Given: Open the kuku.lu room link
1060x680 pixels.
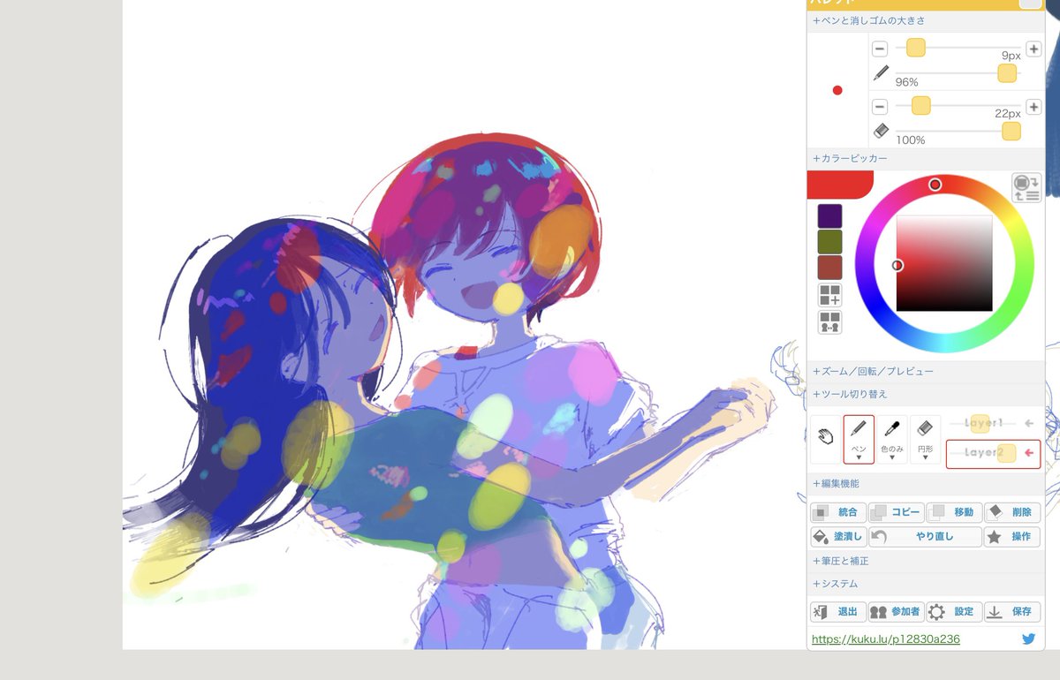Looking at the screenshot, I should coord(885,638).
